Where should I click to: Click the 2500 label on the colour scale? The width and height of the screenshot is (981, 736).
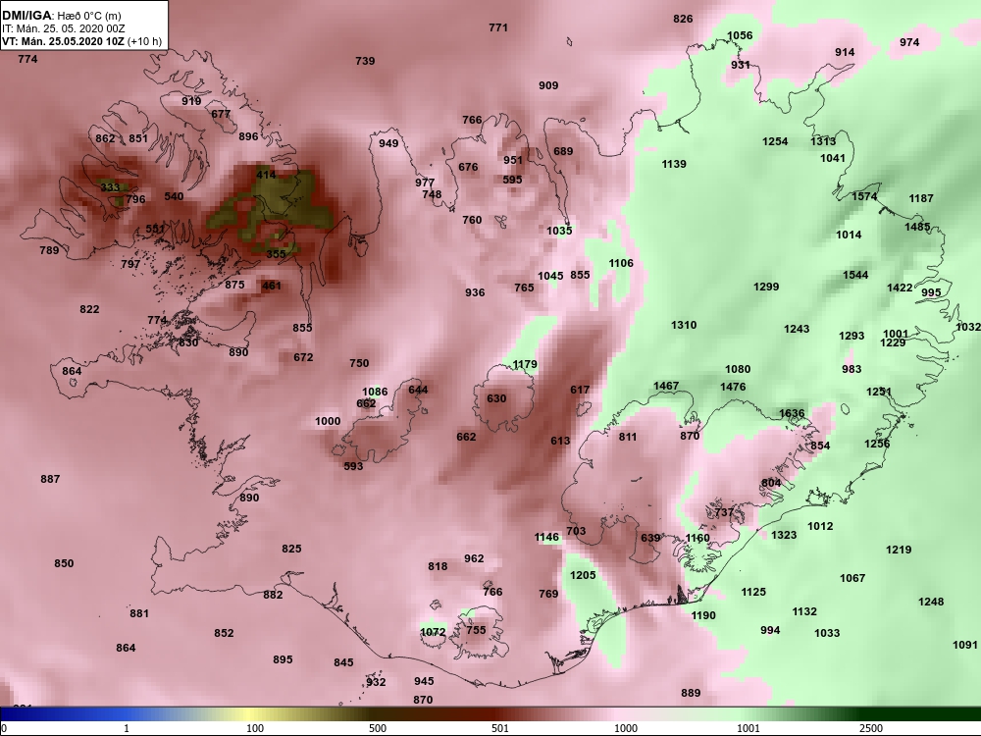(871, 728)
